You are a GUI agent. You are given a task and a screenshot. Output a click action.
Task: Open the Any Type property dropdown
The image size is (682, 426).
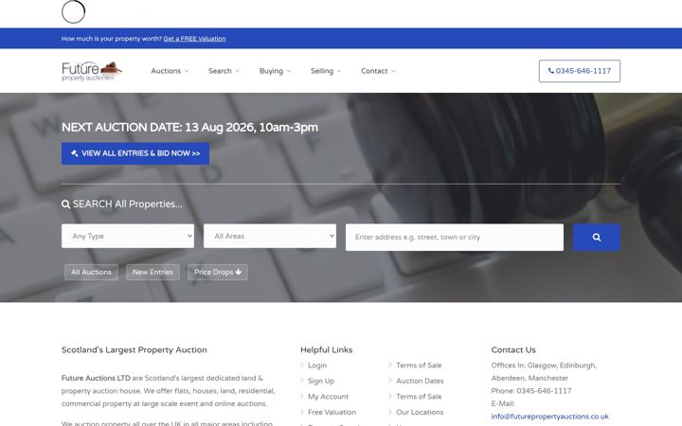point(128,236)
